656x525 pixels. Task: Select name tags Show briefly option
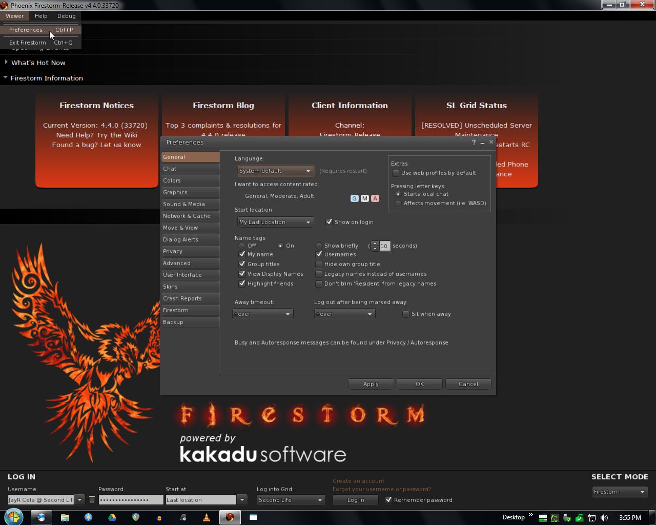319,246
